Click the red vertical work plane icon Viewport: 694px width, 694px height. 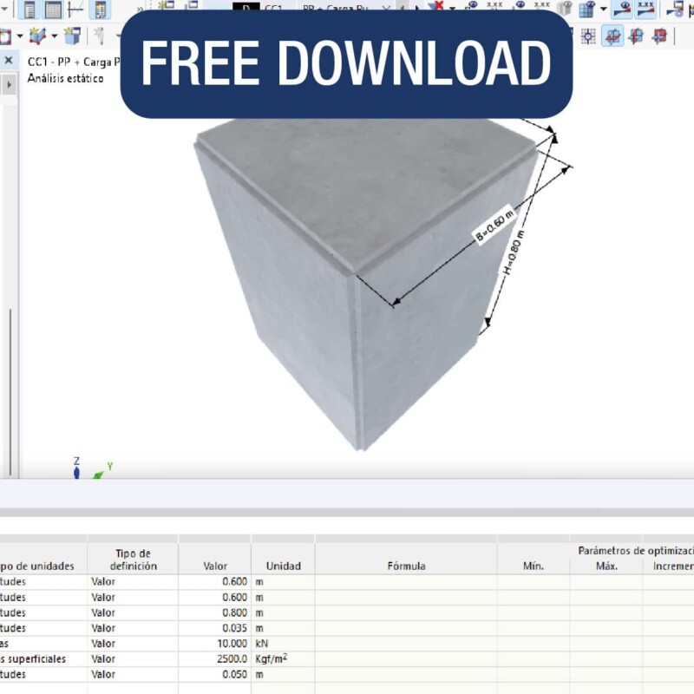[636, 36]
